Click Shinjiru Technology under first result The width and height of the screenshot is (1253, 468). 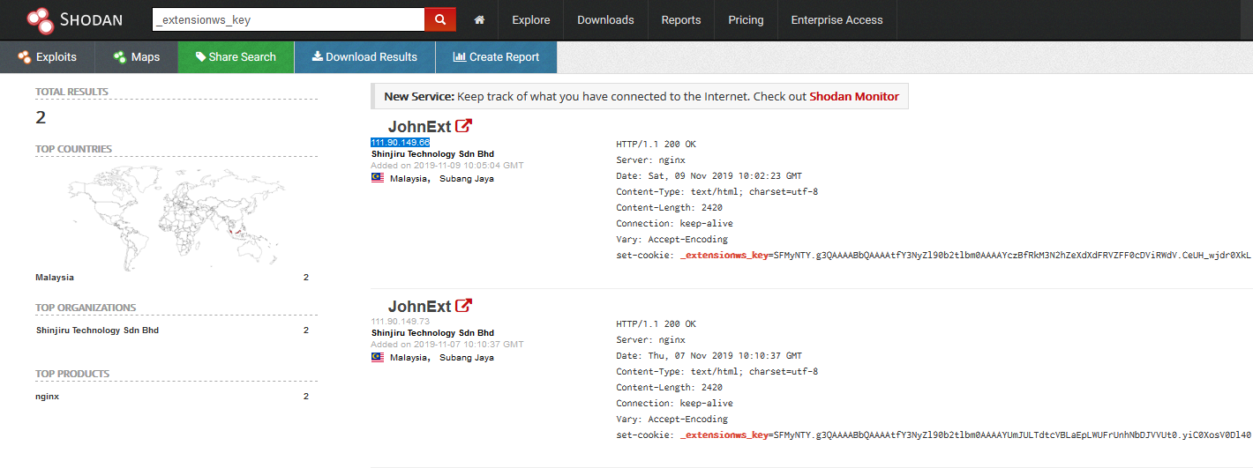click(432, 154)
